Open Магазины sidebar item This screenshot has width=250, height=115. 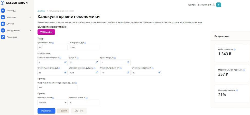[12, 17]
